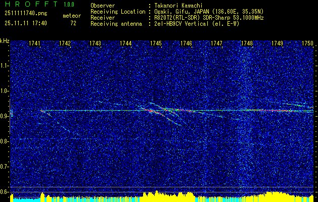Click the observer name Takanori Kawachi
The width and height of the screenshot is (318, 202).
178,6
